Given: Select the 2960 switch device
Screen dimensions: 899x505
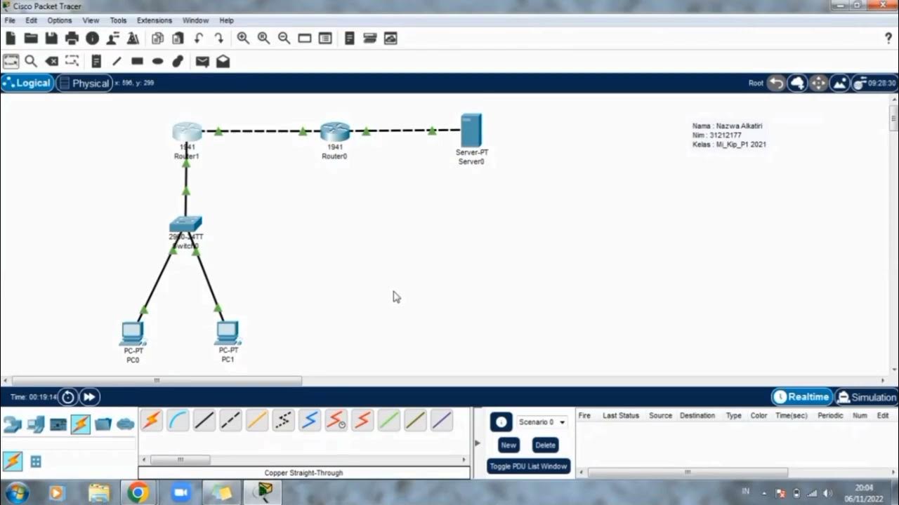Looking at the screenshot, I should coord(185,224).
